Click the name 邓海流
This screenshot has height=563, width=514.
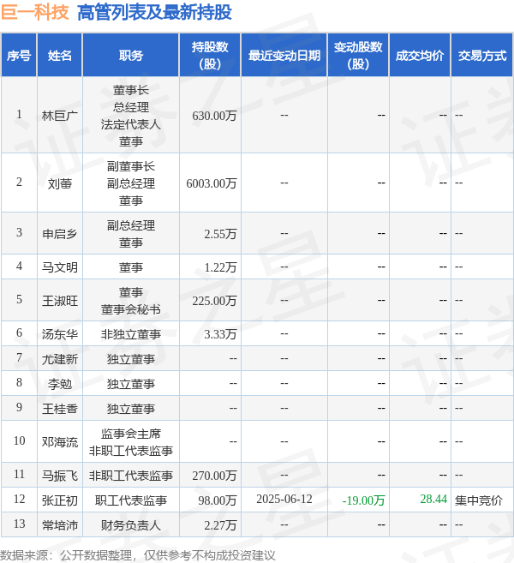pos(60,441)
